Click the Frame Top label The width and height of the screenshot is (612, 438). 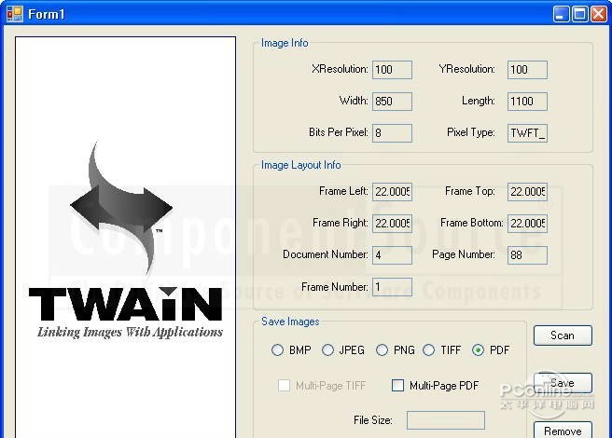tap(470, 191)
